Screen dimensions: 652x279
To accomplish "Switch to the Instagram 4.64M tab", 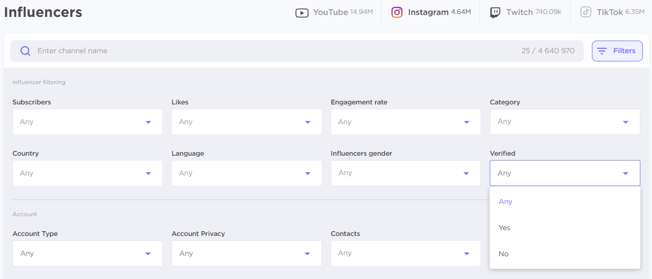I will click(431, 13).
